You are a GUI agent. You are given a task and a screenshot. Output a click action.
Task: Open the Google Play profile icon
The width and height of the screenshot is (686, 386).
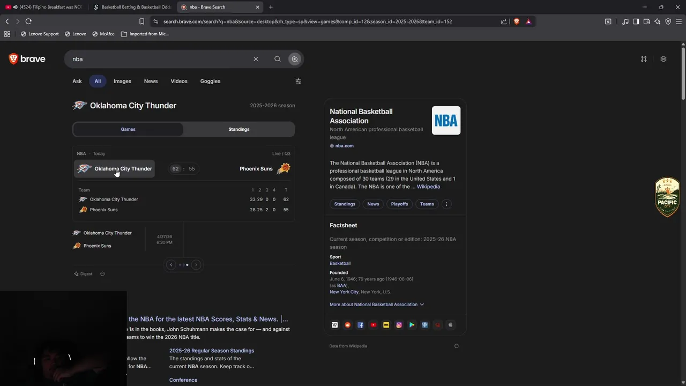click(412, 325)
